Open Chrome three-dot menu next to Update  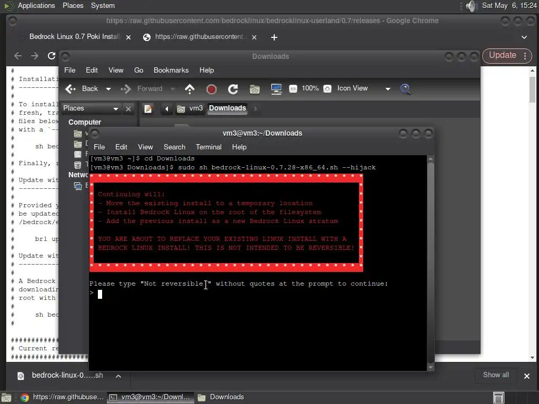tap(525, 56)
